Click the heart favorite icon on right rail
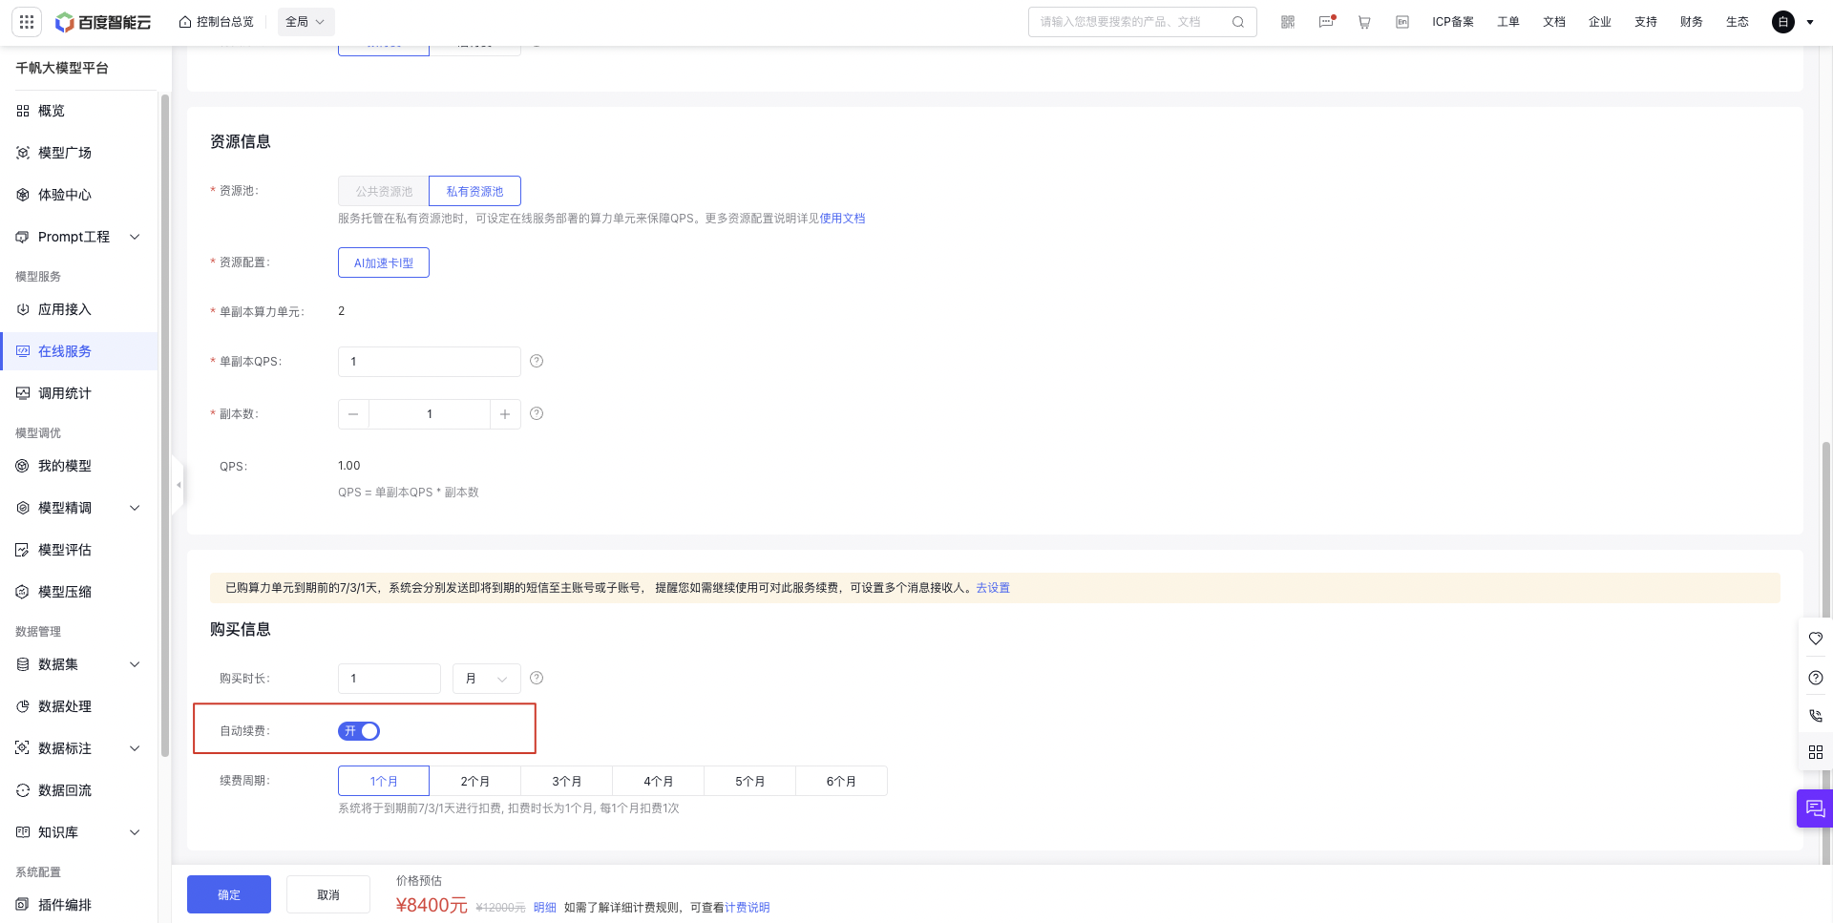Image resolution: width=1833 pixels, height=923 pixels. tap(1816, 639)
